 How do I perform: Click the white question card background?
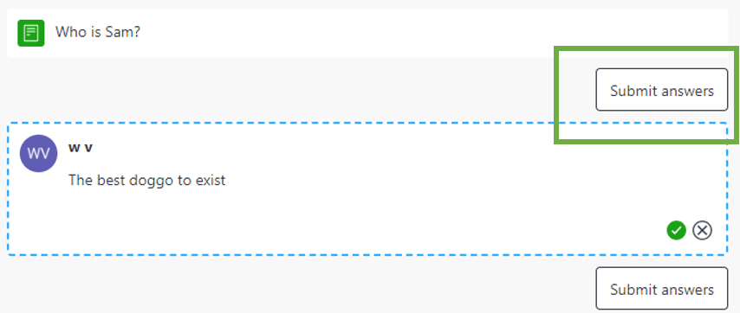[367, 33]
